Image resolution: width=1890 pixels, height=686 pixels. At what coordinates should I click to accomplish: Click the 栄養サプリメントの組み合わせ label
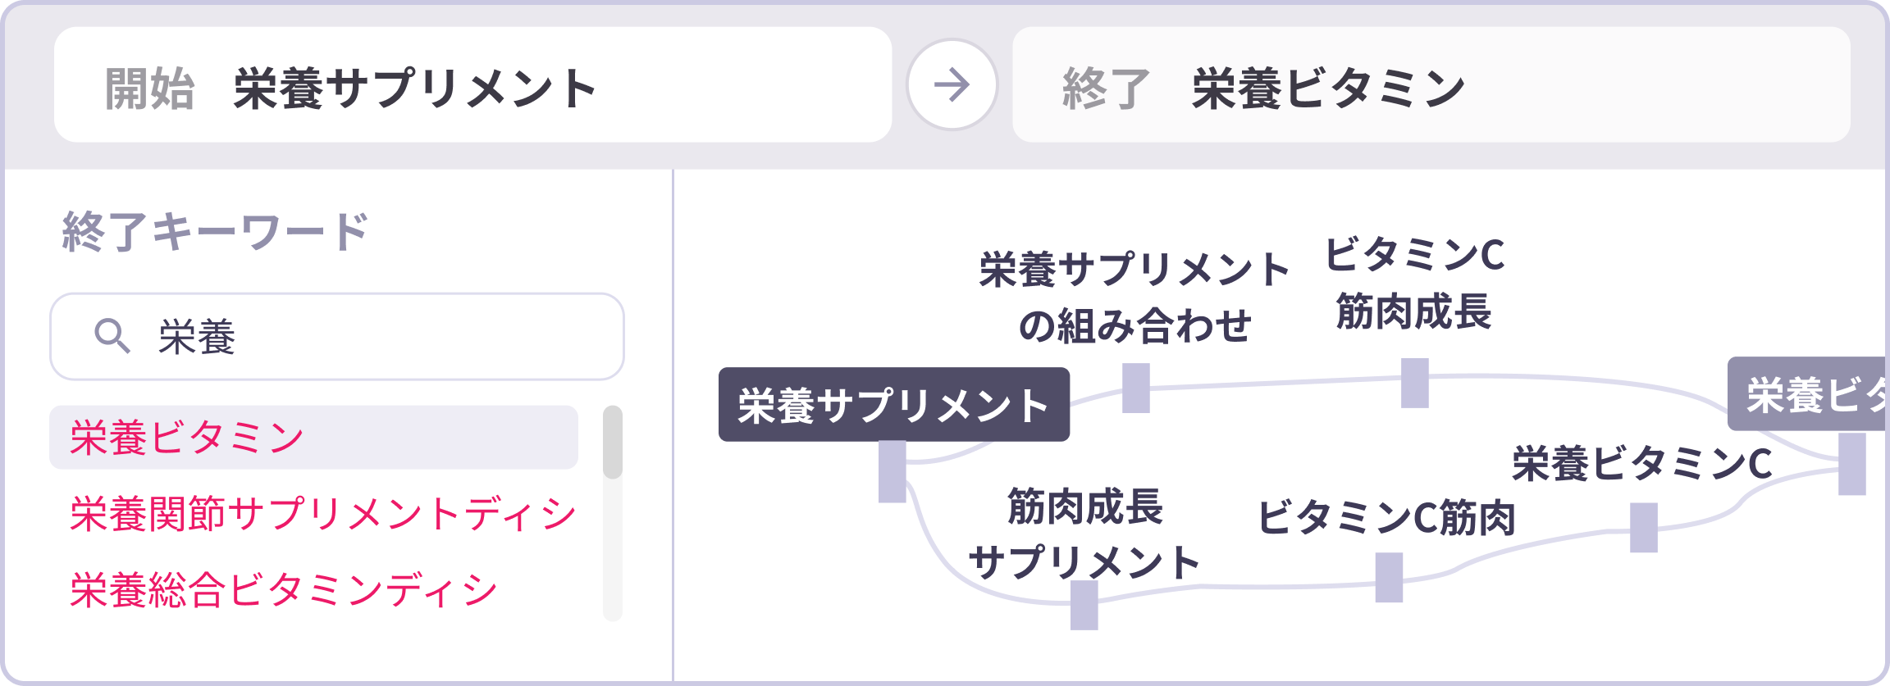coord(1135,298)
